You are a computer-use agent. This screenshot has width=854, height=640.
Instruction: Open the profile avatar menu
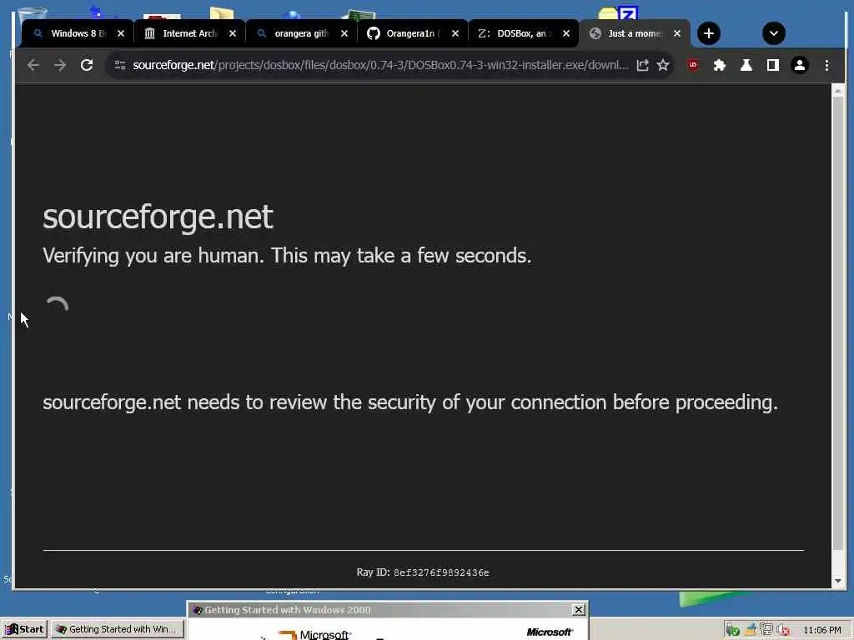(800, 65)
